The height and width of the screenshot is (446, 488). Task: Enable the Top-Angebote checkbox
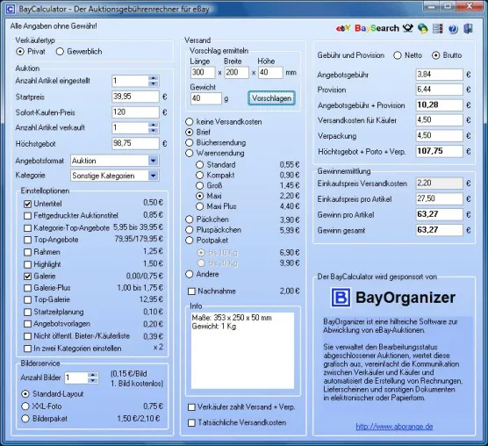click(x=28, y=240)
